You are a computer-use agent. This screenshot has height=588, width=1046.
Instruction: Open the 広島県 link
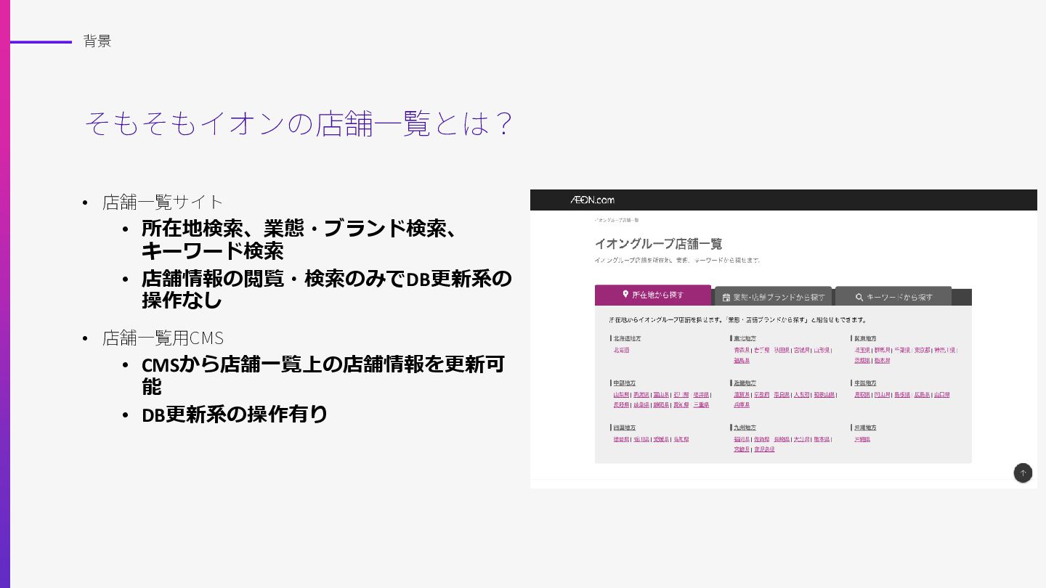point(923,395)
